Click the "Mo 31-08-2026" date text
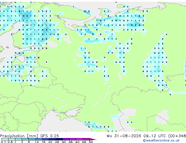The image size is (186, 143). (124, 136)
